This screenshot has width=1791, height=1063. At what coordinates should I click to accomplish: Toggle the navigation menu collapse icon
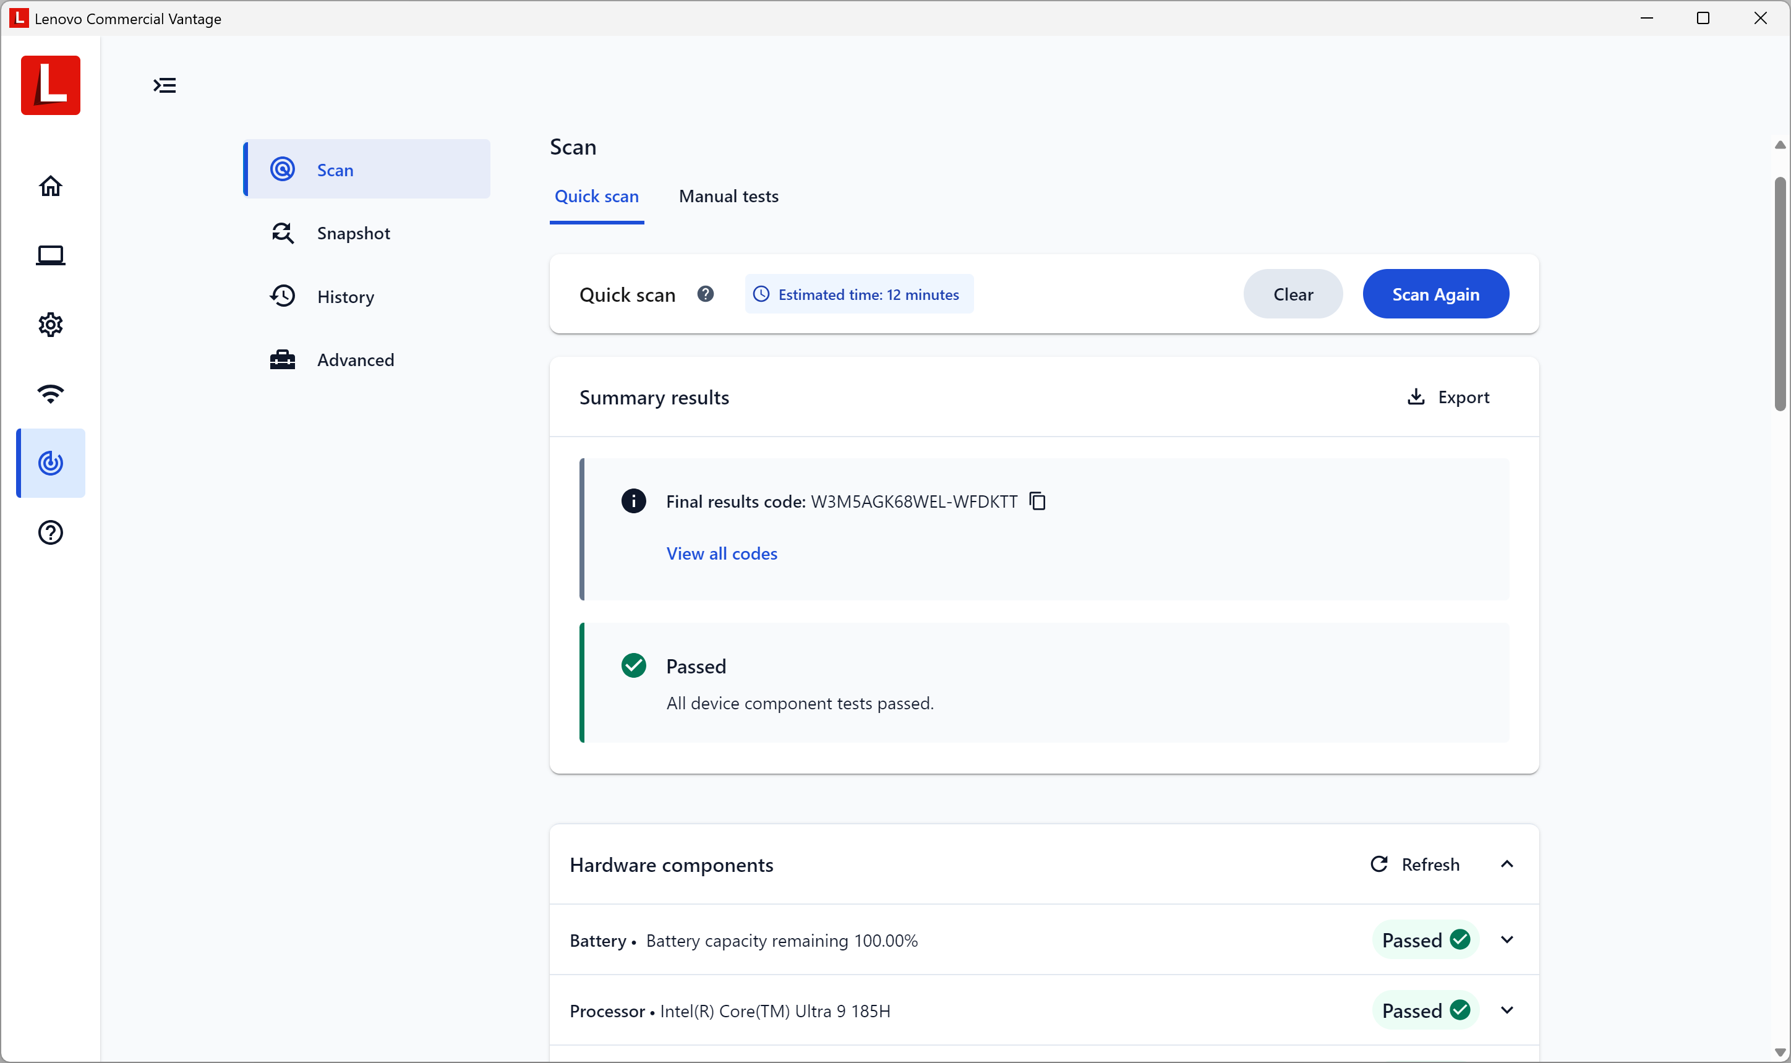coord(165,86)
